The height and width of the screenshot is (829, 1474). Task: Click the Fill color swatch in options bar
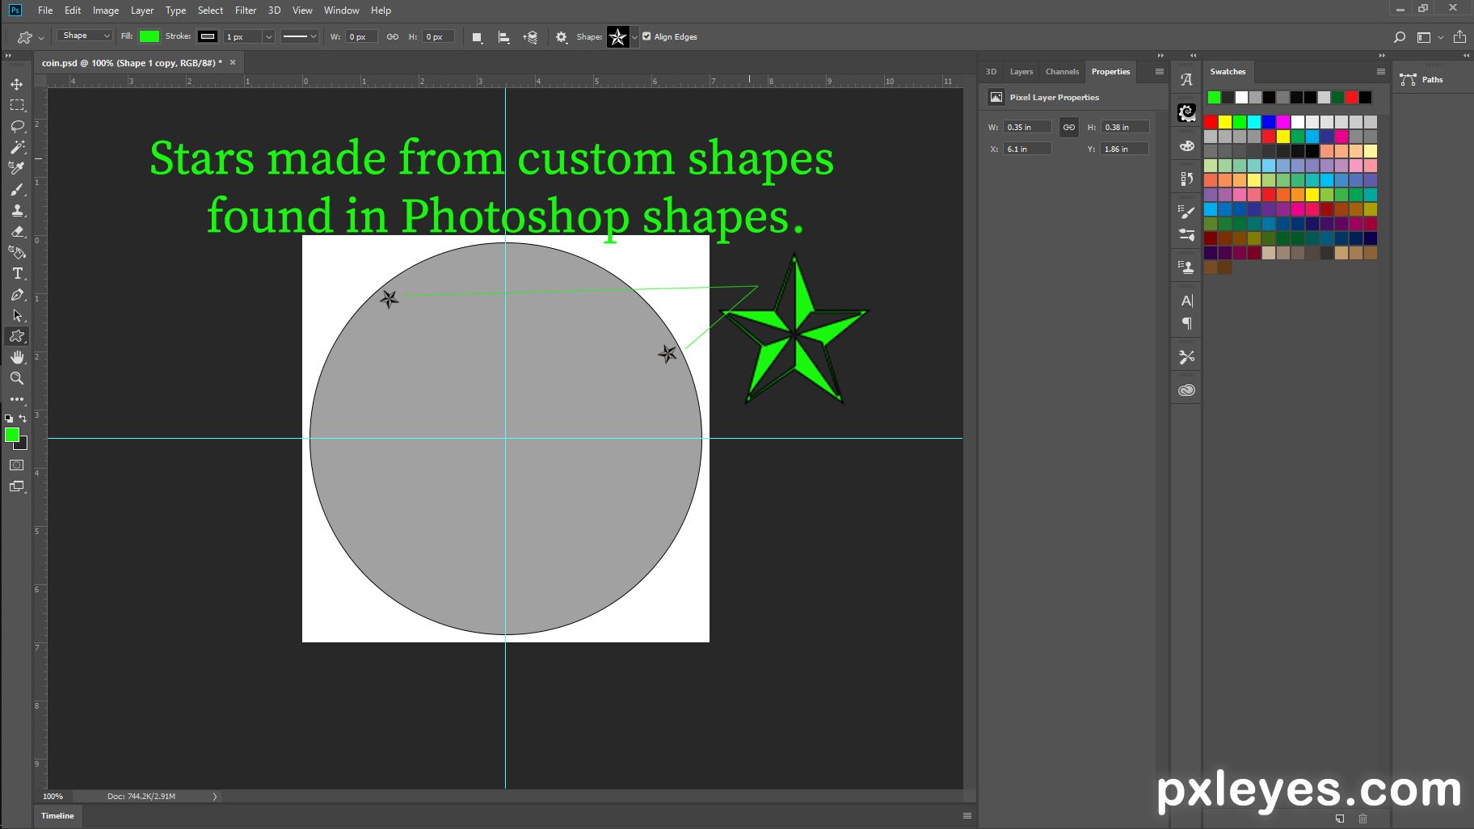pyautogui.click(x=150, y=36)
